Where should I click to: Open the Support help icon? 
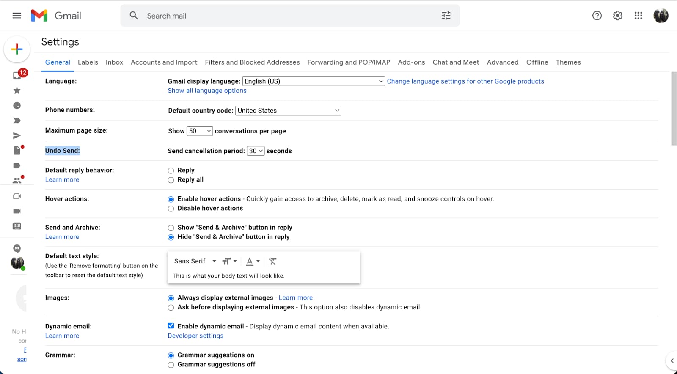[597, 16]
